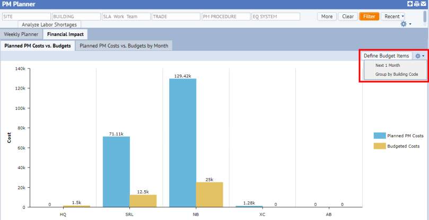Click the More button
The image size is (429, 220).
point(327,16)
